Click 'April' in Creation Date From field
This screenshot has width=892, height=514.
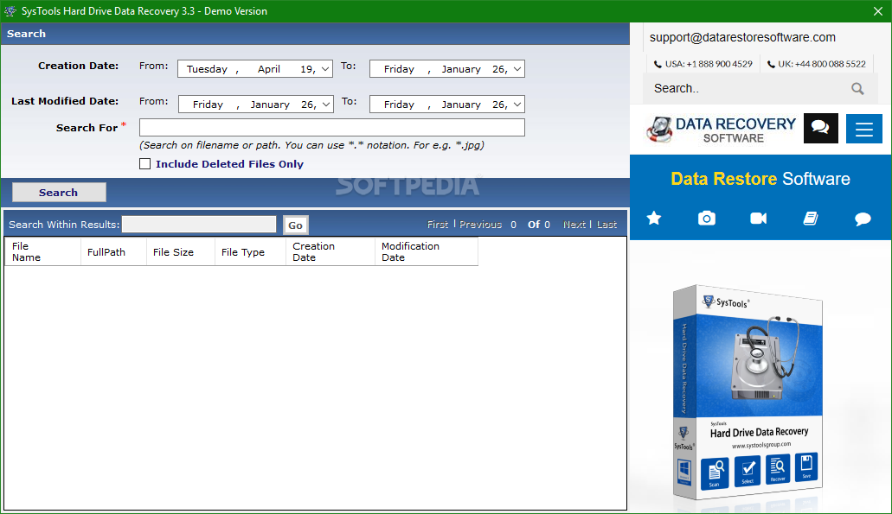click(268, 69)
